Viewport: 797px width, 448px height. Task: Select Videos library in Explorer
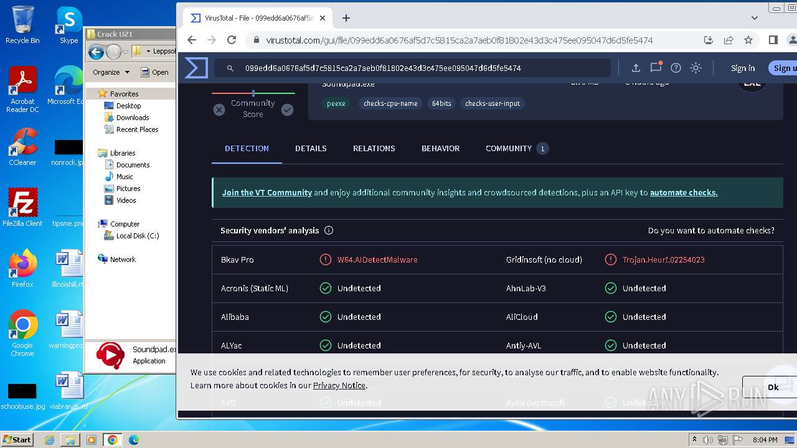click(126, 200)
